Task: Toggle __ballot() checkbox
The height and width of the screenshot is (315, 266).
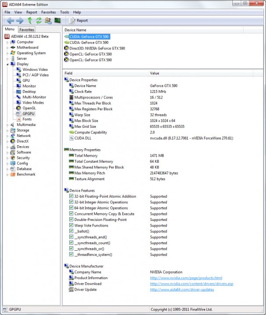Action: [x=71, y=231]
